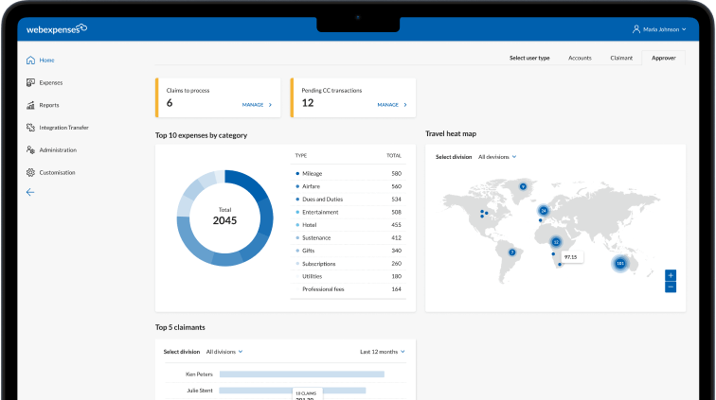This screenshot has width=716, height=400.
Task: Click the Mileage blue legend dot
Action: point(297,174)
